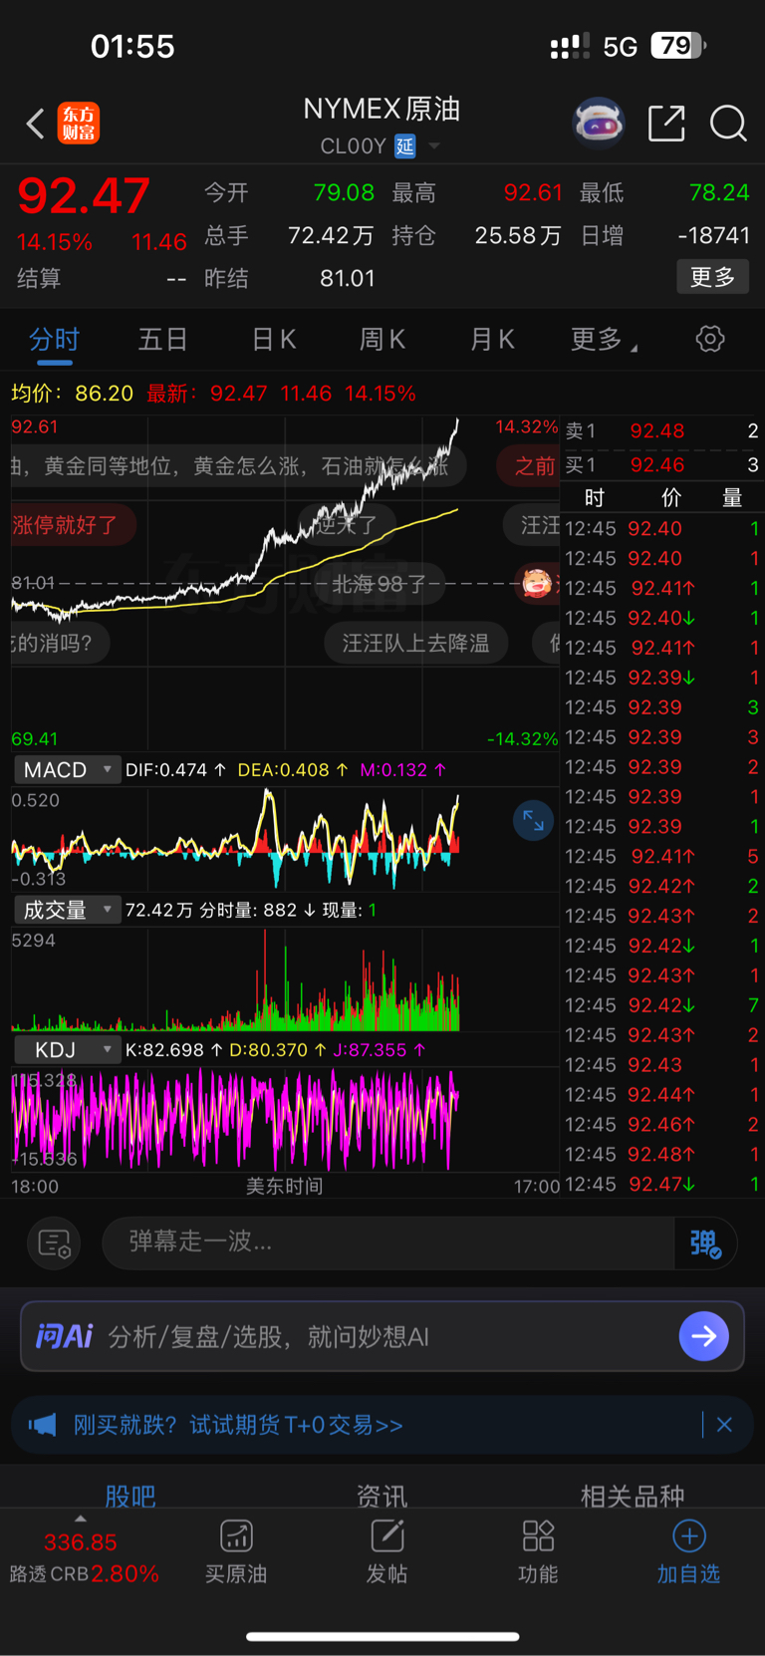Switch to 日K tab
Image resolution: width=765 pixels, height=1656 pixels.
[x=273, y=339]
